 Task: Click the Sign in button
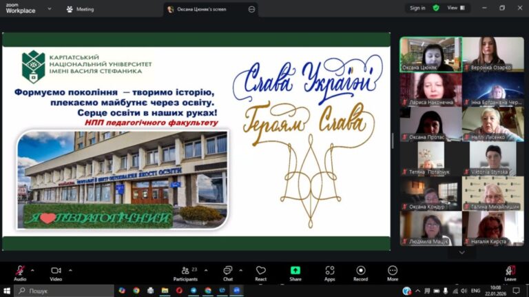417,8
